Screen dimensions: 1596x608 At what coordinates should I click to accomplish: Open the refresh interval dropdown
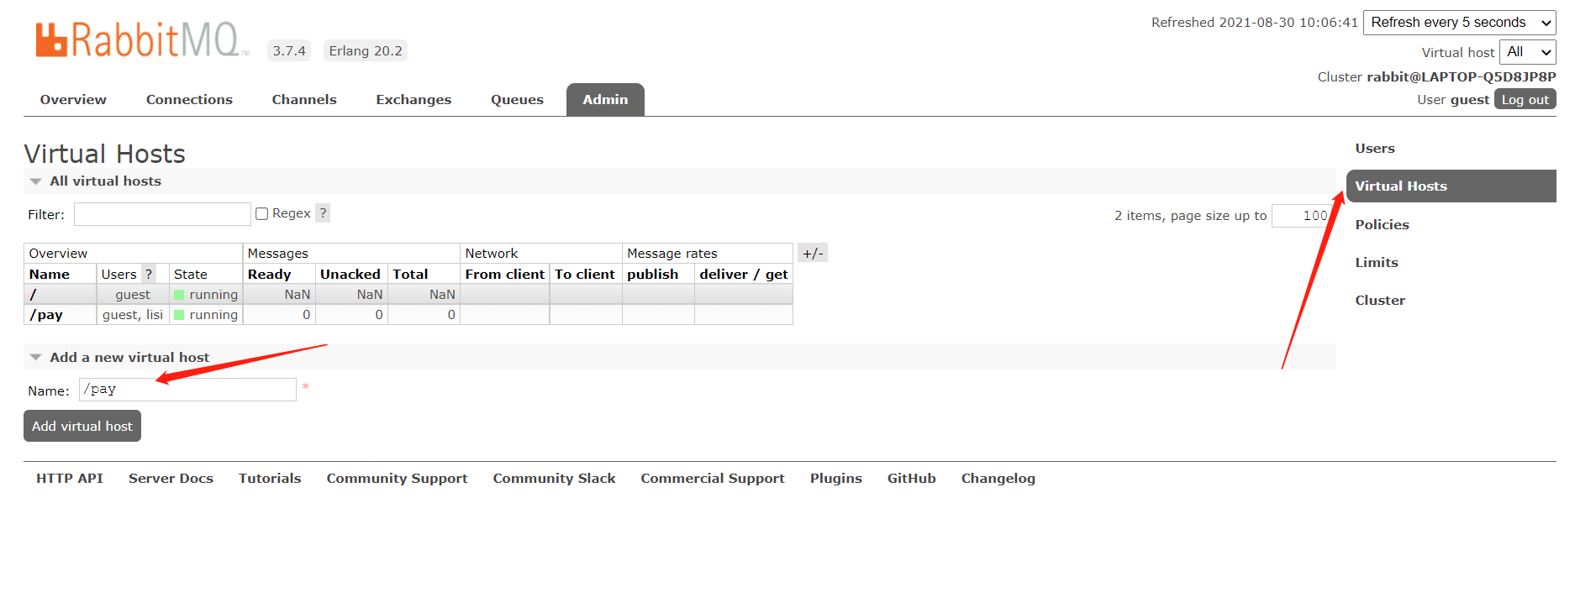[x=1460, y=23]
